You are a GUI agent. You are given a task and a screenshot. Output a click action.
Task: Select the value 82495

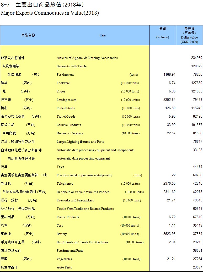coord(197,117)
